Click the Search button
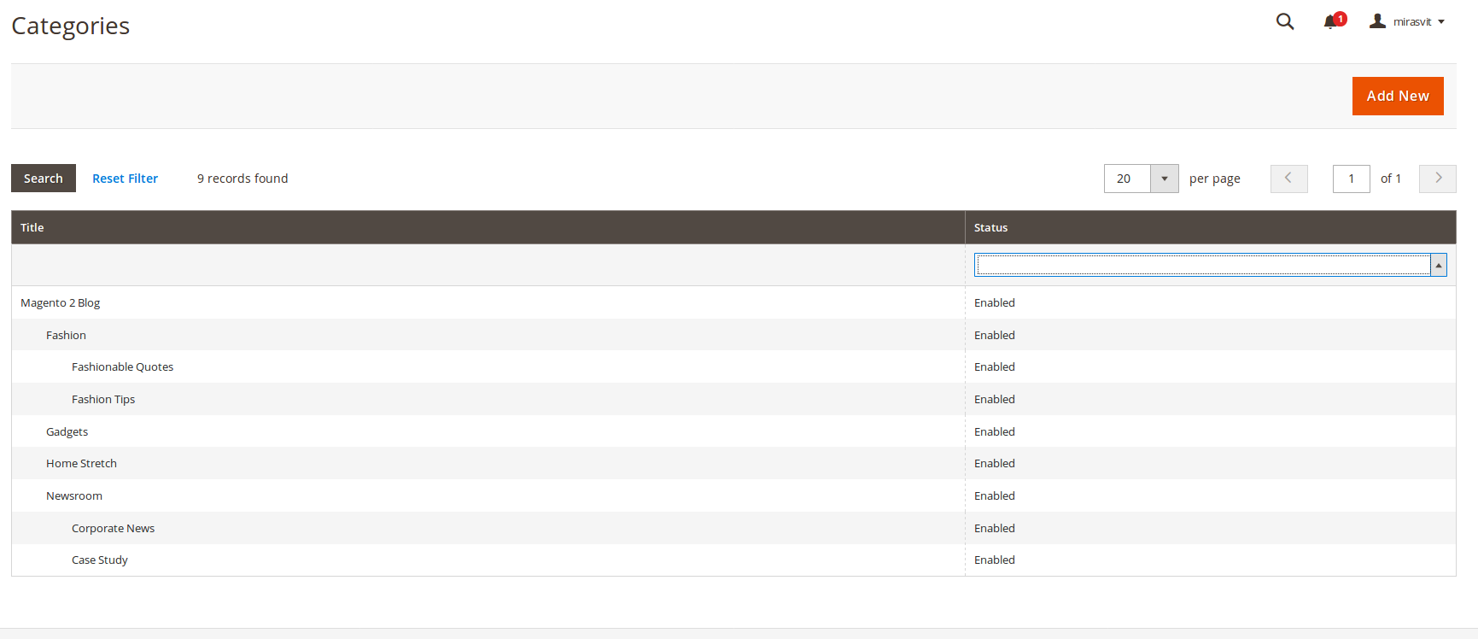 coord(44,179)
